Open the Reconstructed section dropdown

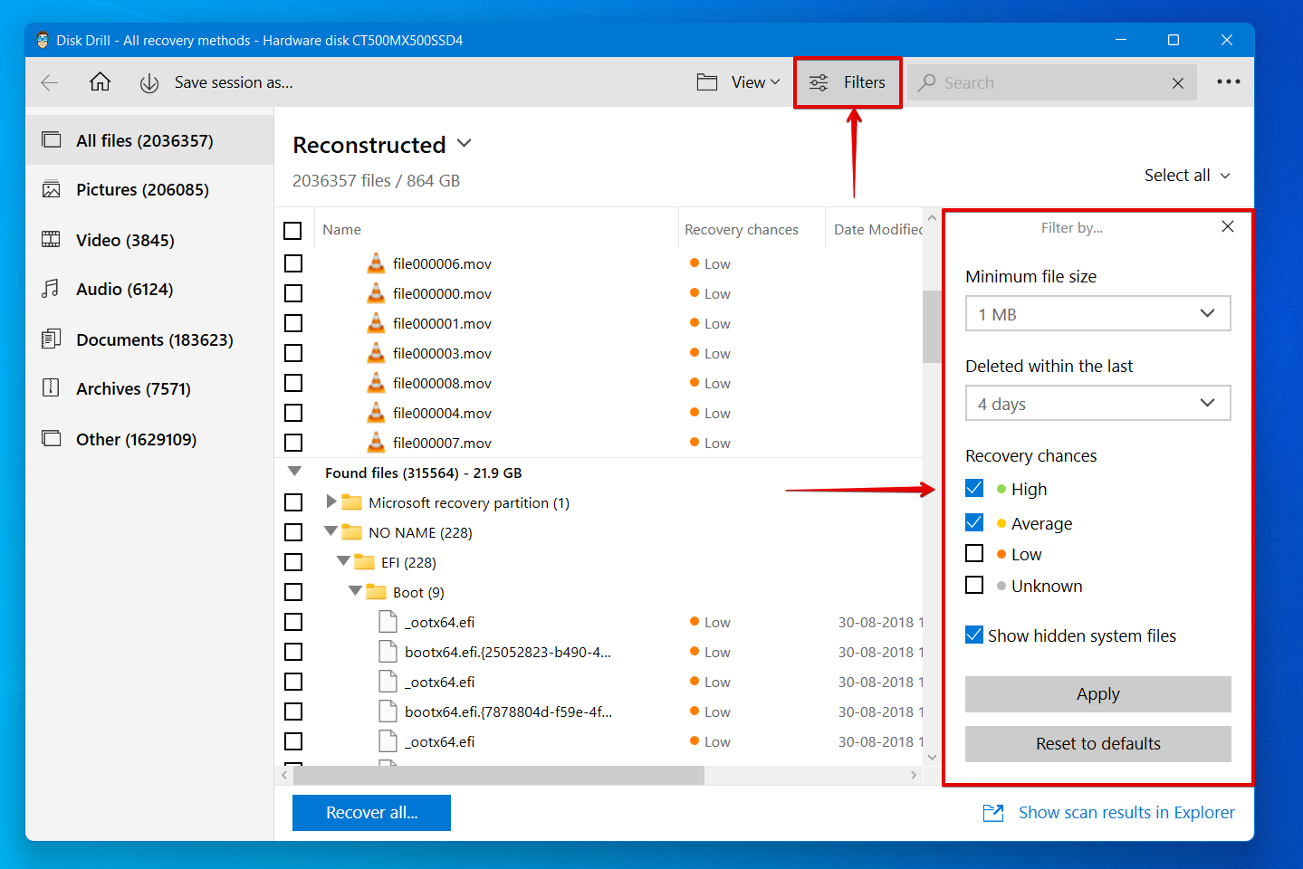(x=465, y=143)
